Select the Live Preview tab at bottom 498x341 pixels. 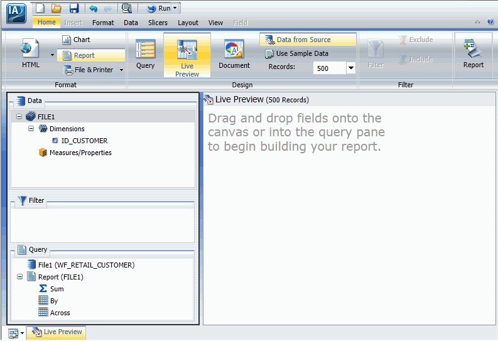point(57,332)
